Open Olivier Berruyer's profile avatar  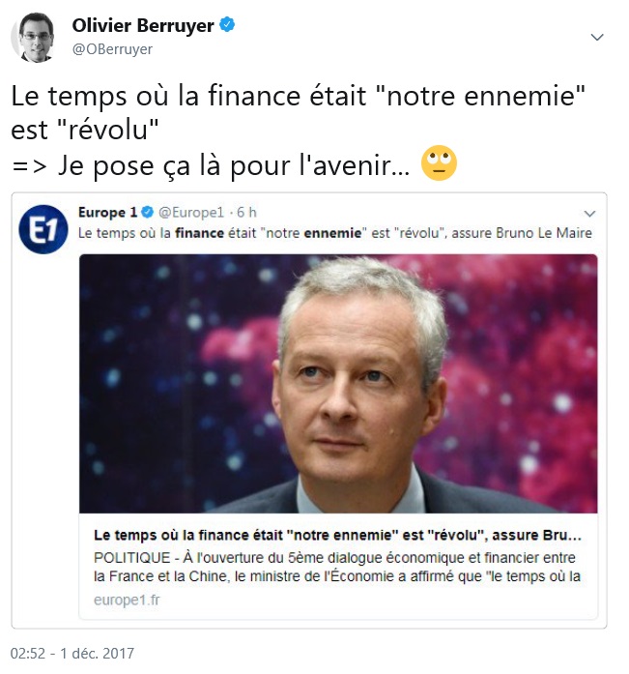[x=34, y=38]
